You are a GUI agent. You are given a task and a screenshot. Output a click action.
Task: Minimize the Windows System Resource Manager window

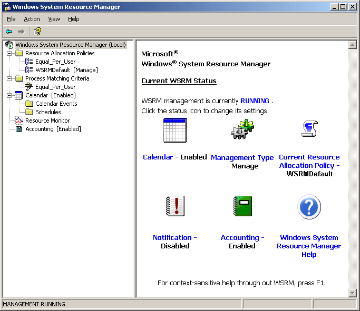[334, 7]
